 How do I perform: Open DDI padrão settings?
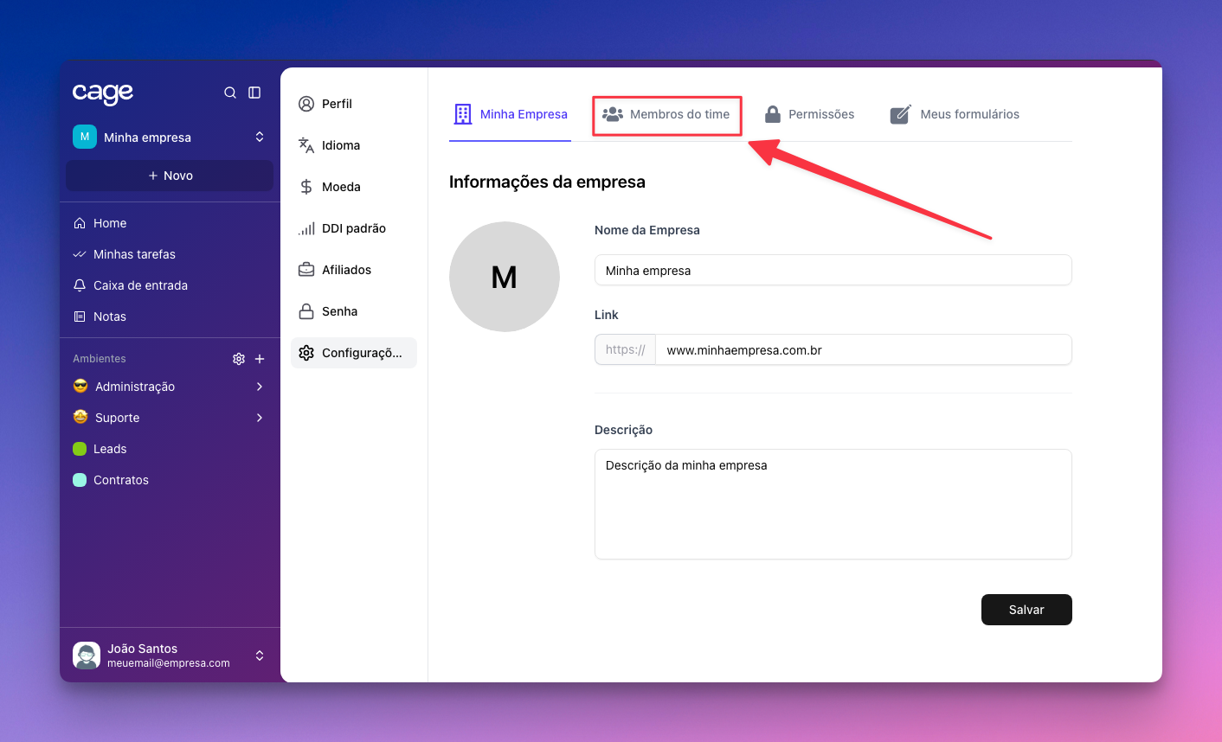click(353, 228)
